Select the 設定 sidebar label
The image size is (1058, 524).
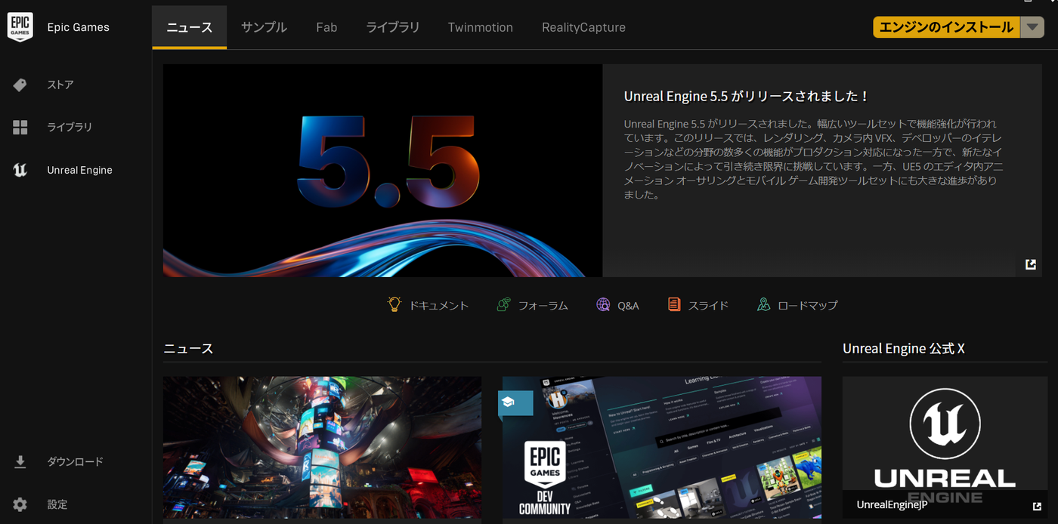[x=57, y=504]
